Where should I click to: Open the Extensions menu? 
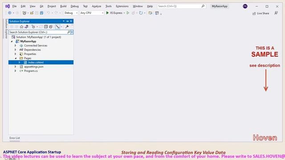coord(122,6)
